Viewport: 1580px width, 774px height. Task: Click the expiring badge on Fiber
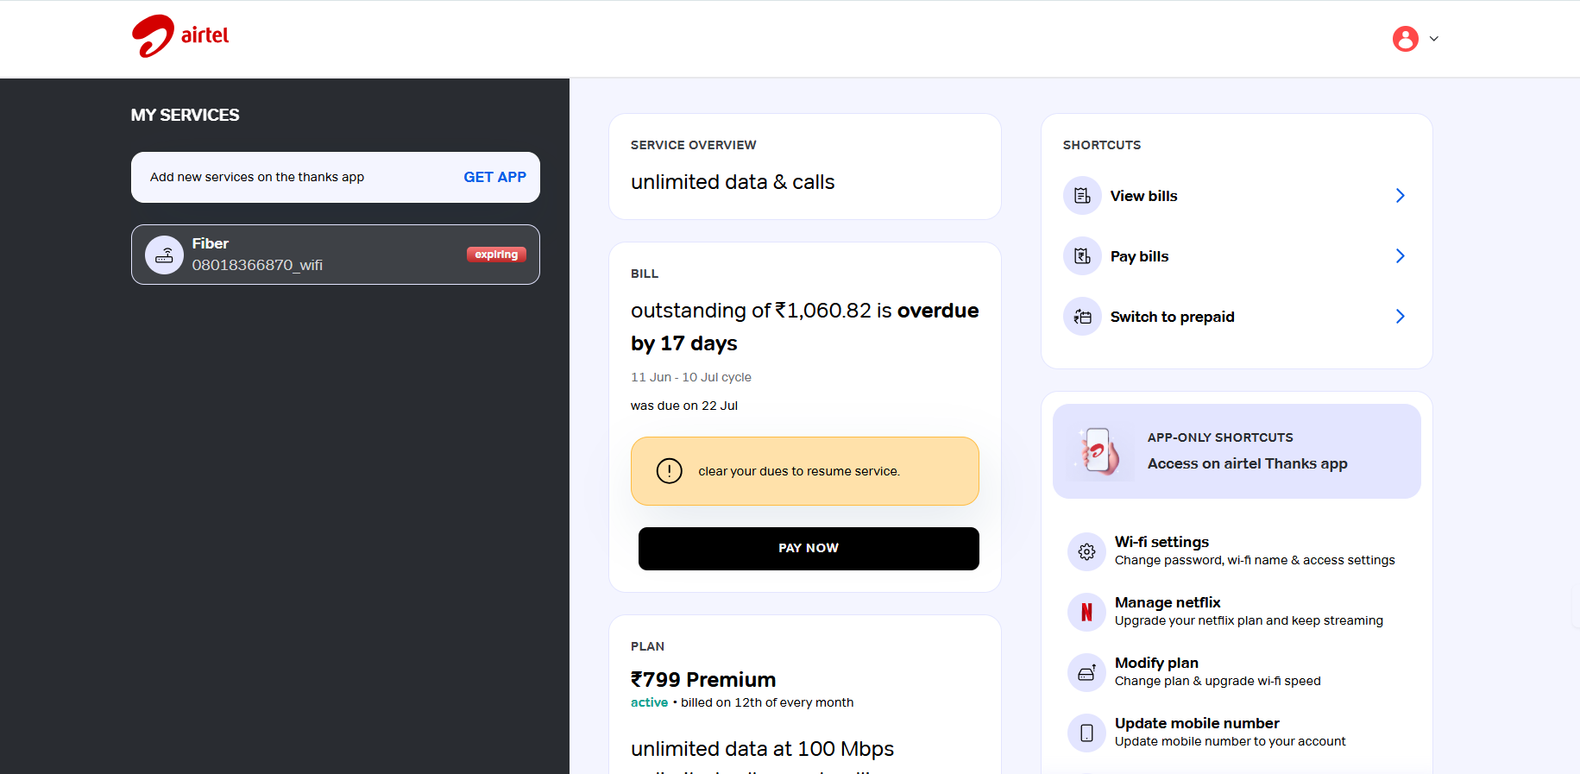click(x=496, y=255)
